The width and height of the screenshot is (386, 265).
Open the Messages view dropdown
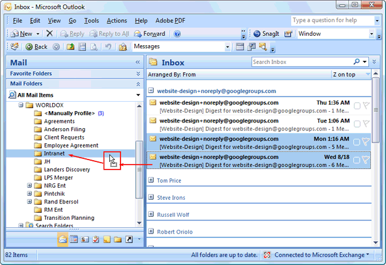pyautogui.click(x=227, y=46)
